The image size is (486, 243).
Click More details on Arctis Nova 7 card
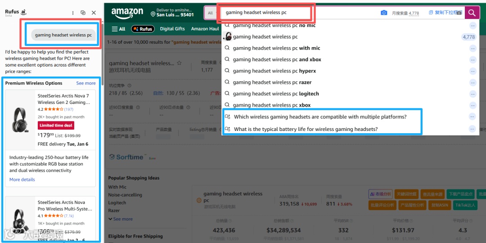pyautogui.click(x=22, y=180)
